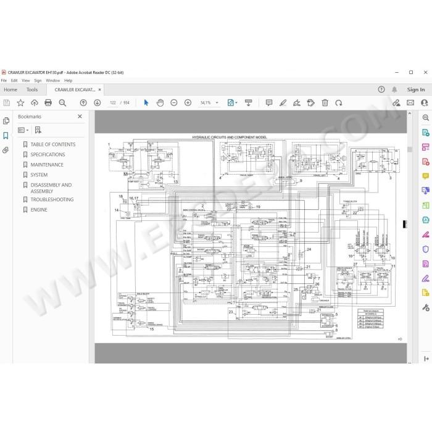The width and height of the screenshot is (432, 432).
Task: Open the notifications bell
Action: (x=394, y=89)
